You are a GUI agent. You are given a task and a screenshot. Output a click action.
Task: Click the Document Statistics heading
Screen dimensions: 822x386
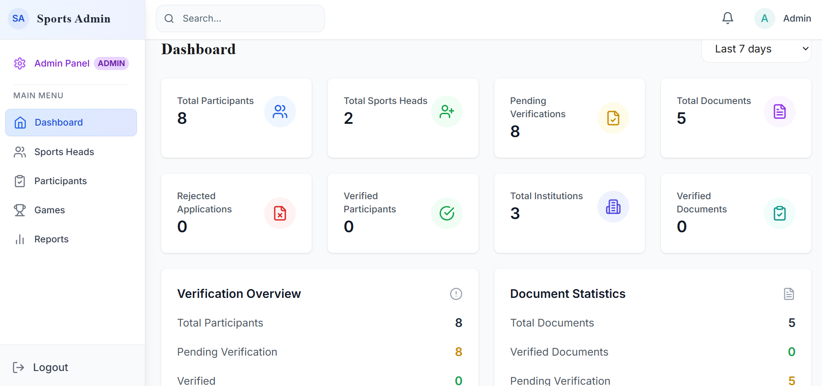coord(568,294)
